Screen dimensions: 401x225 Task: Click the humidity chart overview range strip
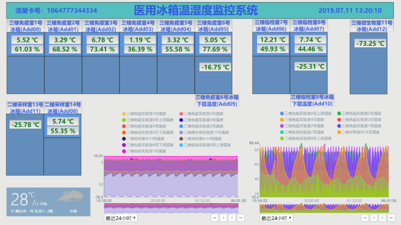324,208
